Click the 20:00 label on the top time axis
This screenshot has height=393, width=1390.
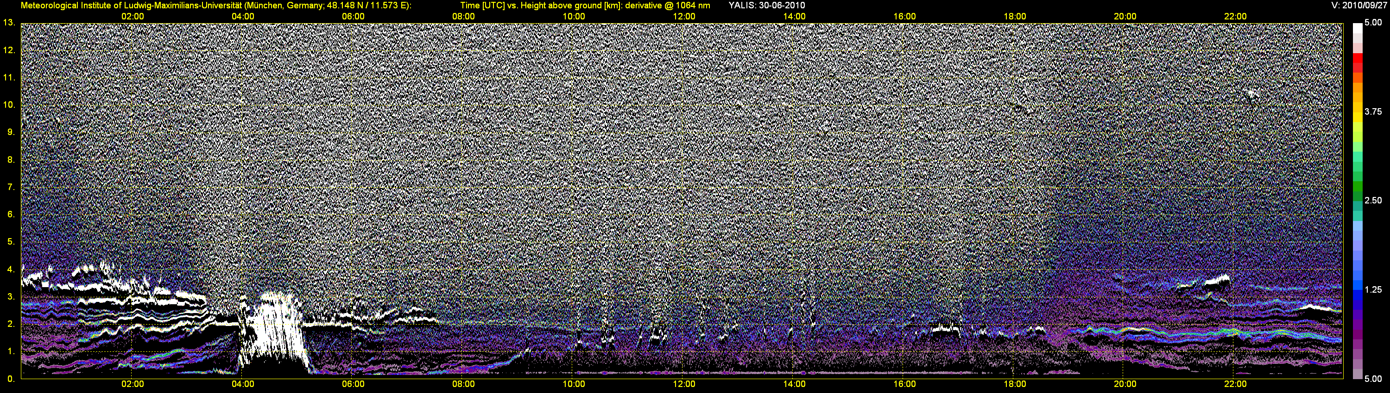pyautogui.click(x=1125, y=17)
